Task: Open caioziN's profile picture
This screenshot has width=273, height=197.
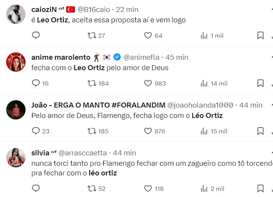Action: [x=16, y=15]
